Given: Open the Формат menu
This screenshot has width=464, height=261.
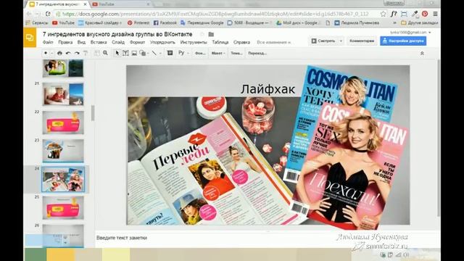Looking at the screenshot, I should [137, 42].
